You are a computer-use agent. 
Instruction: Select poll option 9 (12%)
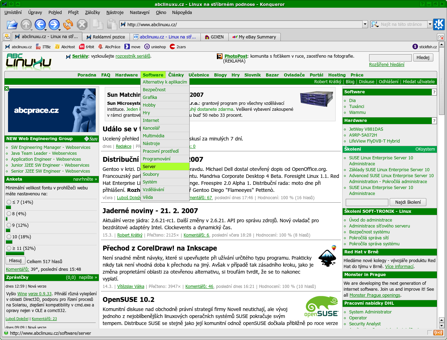pos(9,225)
